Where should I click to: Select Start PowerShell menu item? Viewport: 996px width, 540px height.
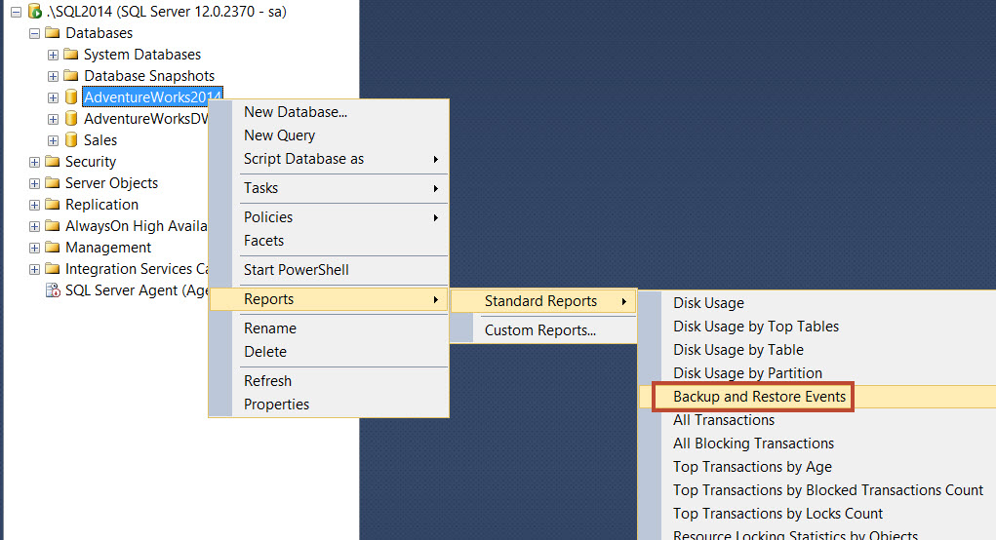329,270
